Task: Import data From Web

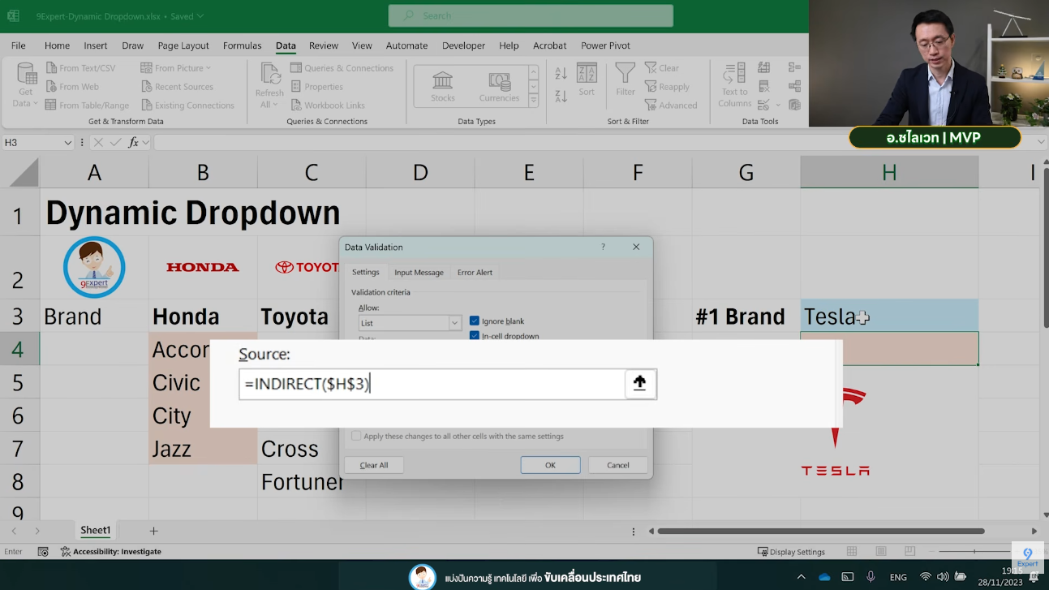Action: click(x=72, y=87)
